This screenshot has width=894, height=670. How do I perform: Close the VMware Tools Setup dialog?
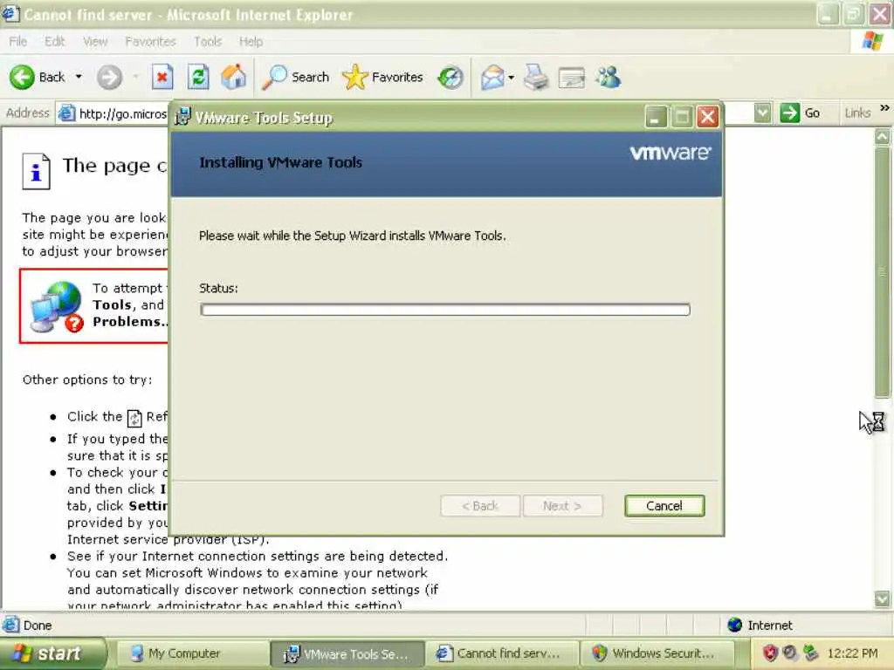(707, 118)
